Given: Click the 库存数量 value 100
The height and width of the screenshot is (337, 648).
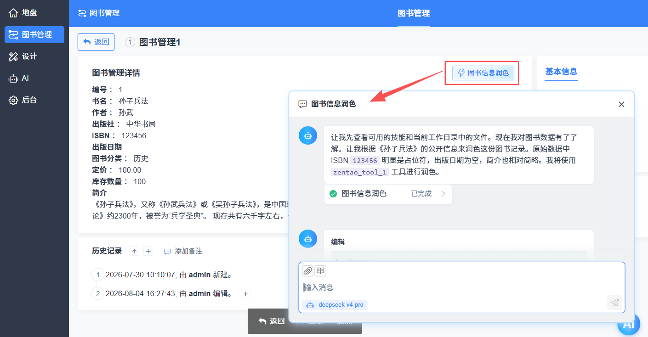Looking at the screenshot, I should click(140, 181).
